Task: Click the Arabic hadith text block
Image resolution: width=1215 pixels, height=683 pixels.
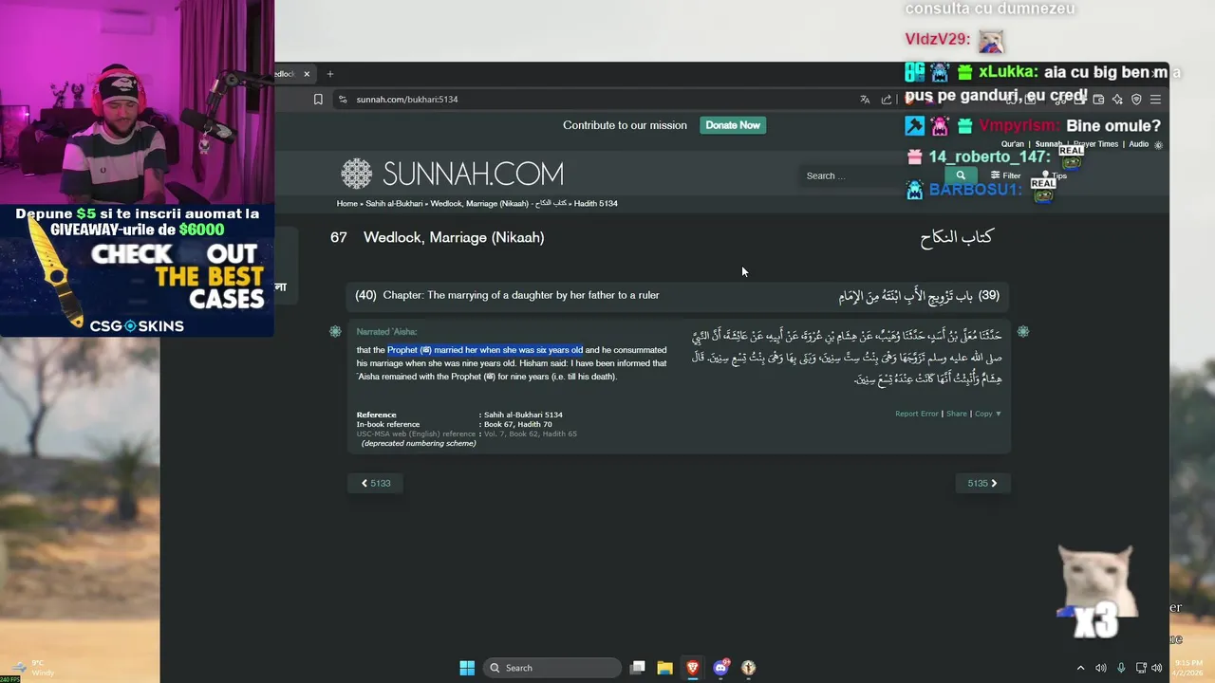Action: pyautogui.click(x=847, y=358)
